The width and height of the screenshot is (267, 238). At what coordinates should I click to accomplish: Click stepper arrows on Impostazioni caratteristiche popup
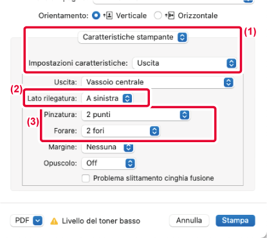coord(231,63)
